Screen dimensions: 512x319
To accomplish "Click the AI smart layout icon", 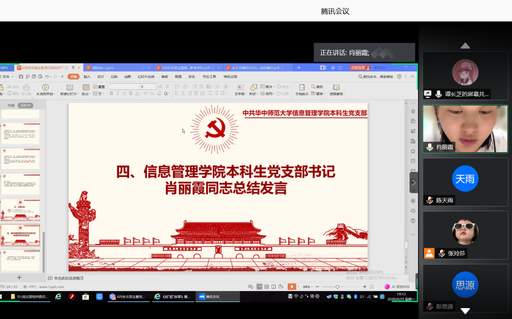I will click(x=386, y=286).
